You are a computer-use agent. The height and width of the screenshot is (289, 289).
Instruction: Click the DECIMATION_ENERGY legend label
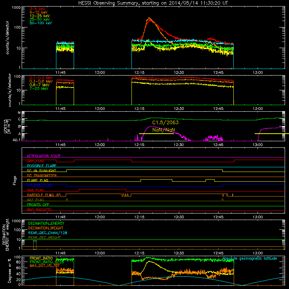pos(46,223)
